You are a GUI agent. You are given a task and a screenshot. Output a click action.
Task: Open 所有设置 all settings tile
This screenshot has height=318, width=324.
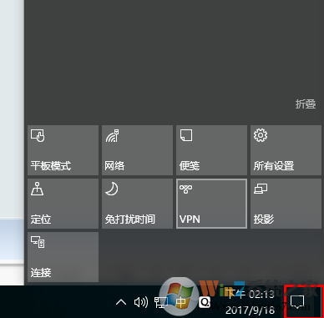coord(286,150)
